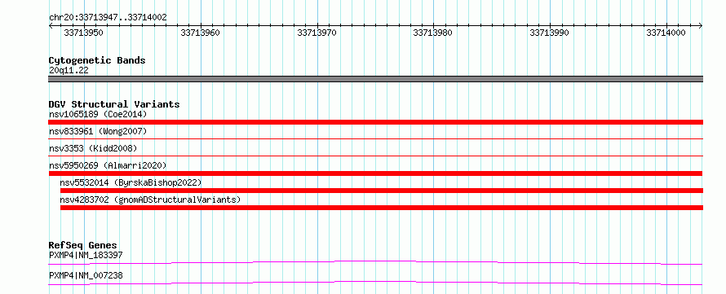Click ruler position 33713990
This screenshot has height=294, width=726.
click(x=550, y=33)
